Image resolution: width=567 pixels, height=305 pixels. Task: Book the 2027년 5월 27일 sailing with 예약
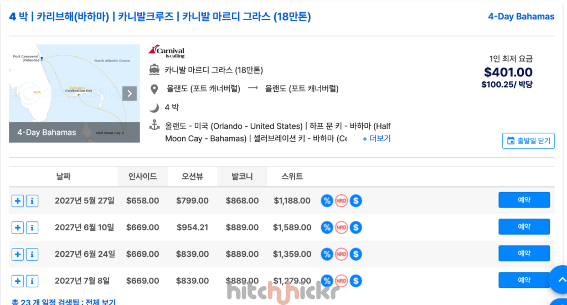tap(524, 200)
